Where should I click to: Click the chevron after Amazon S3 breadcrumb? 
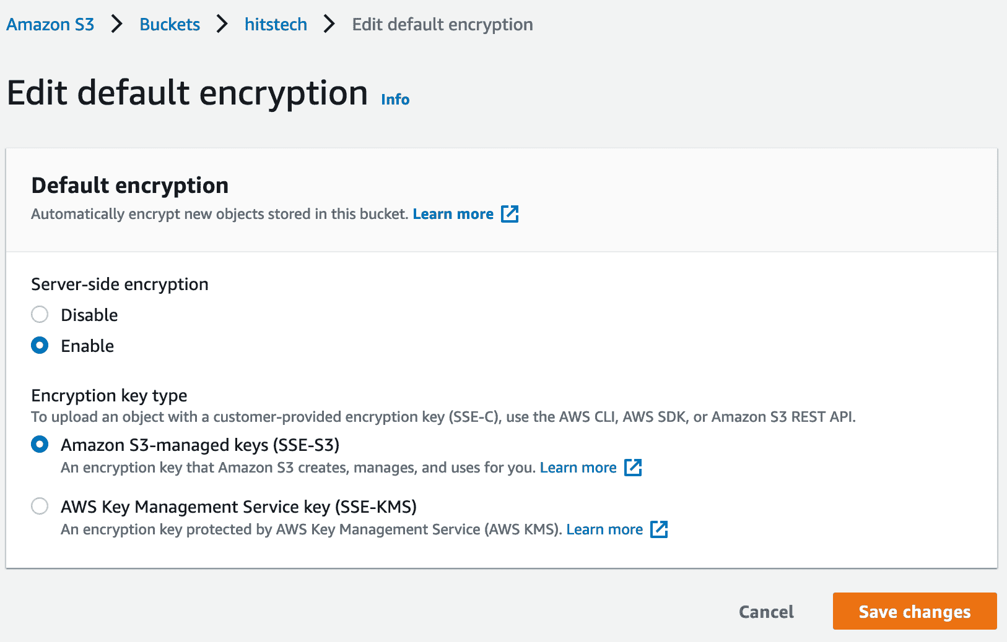116,25
